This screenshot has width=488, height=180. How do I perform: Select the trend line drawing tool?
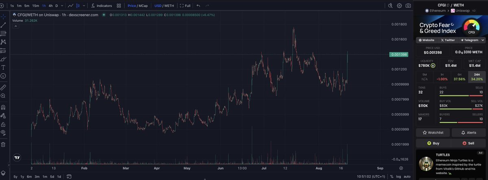[x=3, y=25]
